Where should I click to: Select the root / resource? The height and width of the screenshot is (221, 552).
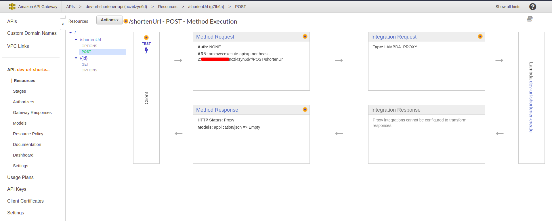tap(75, 33)
